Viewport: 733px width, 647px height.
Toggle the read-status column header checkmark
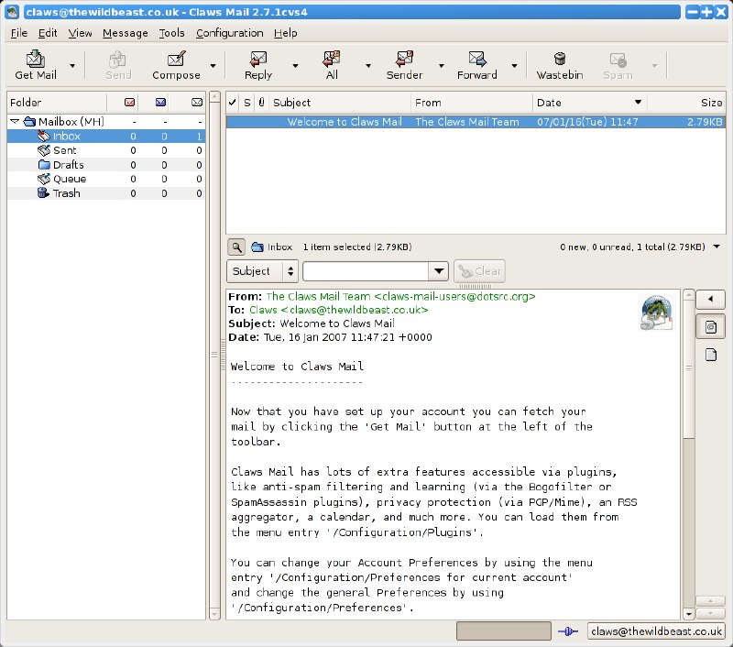[232, 103]
